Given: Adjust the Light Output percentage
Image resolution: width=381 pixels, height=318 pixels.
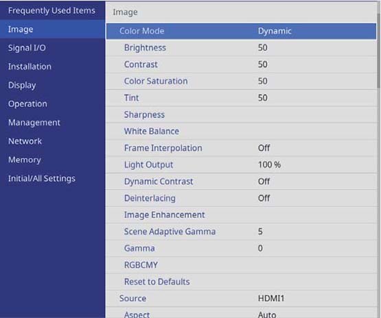Looking at the screenshot, I should (x=241, y=164).
